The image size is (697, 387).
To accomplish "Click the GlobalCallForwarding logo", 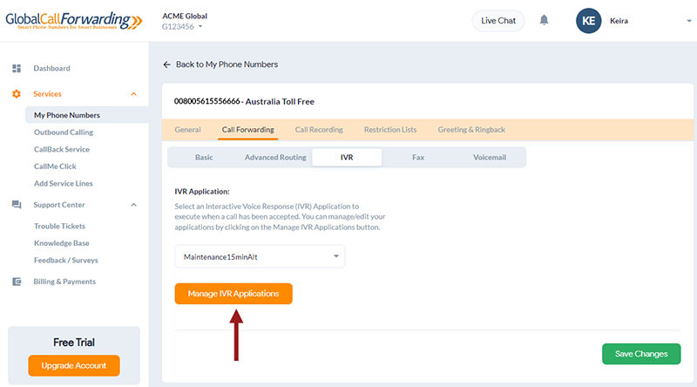I will [x=74, y=20].
